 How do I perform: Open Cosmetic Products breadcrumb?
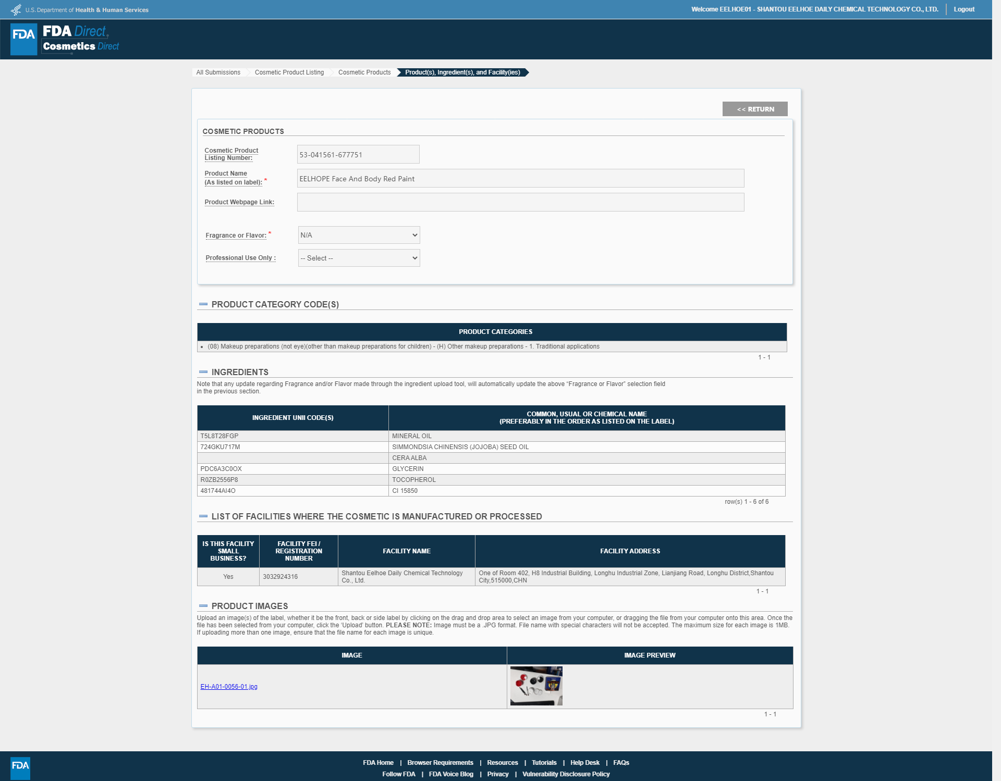tap(364, 72)
